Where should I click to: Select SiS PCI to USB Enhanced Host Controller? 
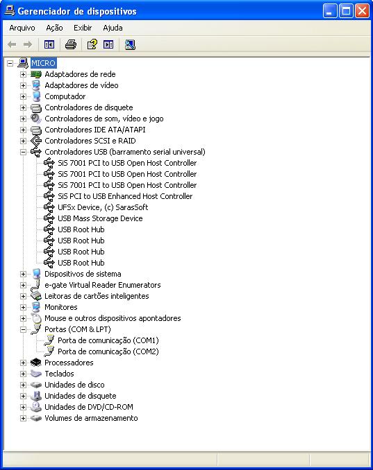coord(125,196)
